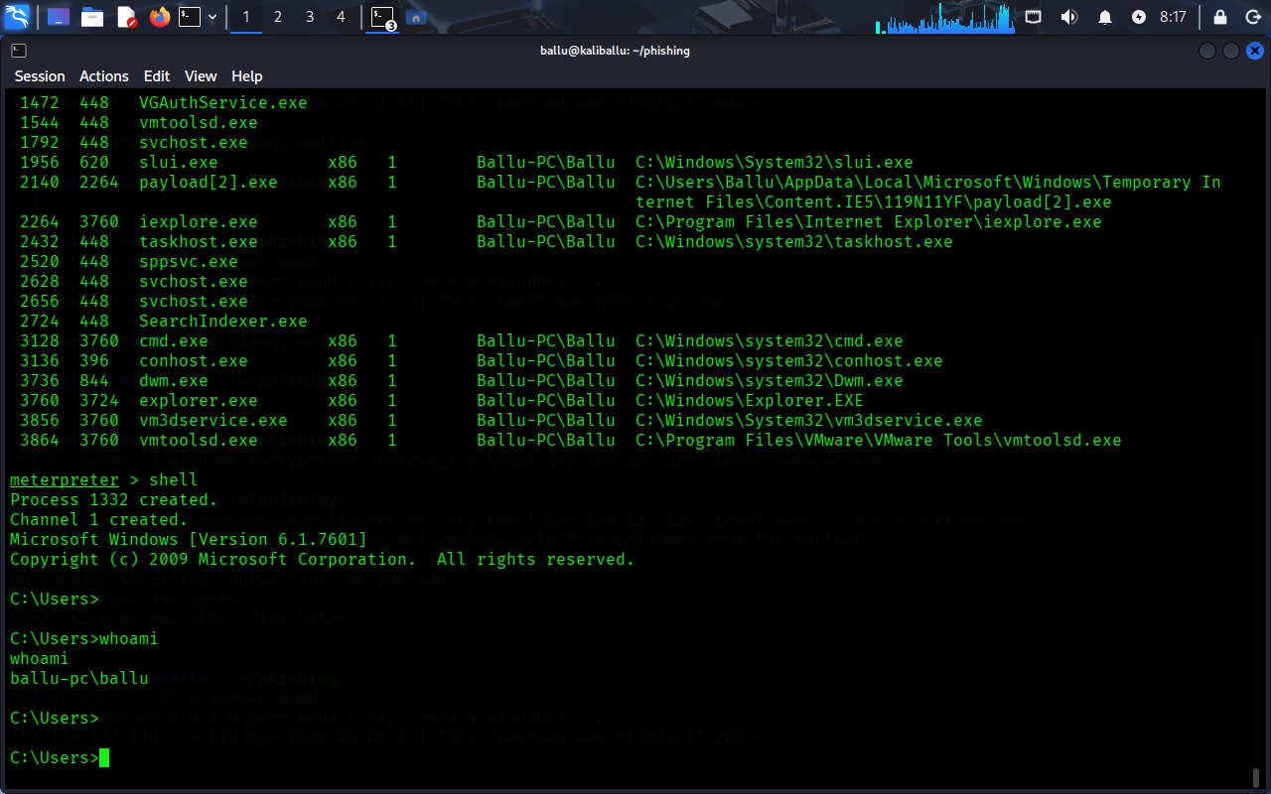Click 'Process 1332 created.' line

click(x=114, y=500)
